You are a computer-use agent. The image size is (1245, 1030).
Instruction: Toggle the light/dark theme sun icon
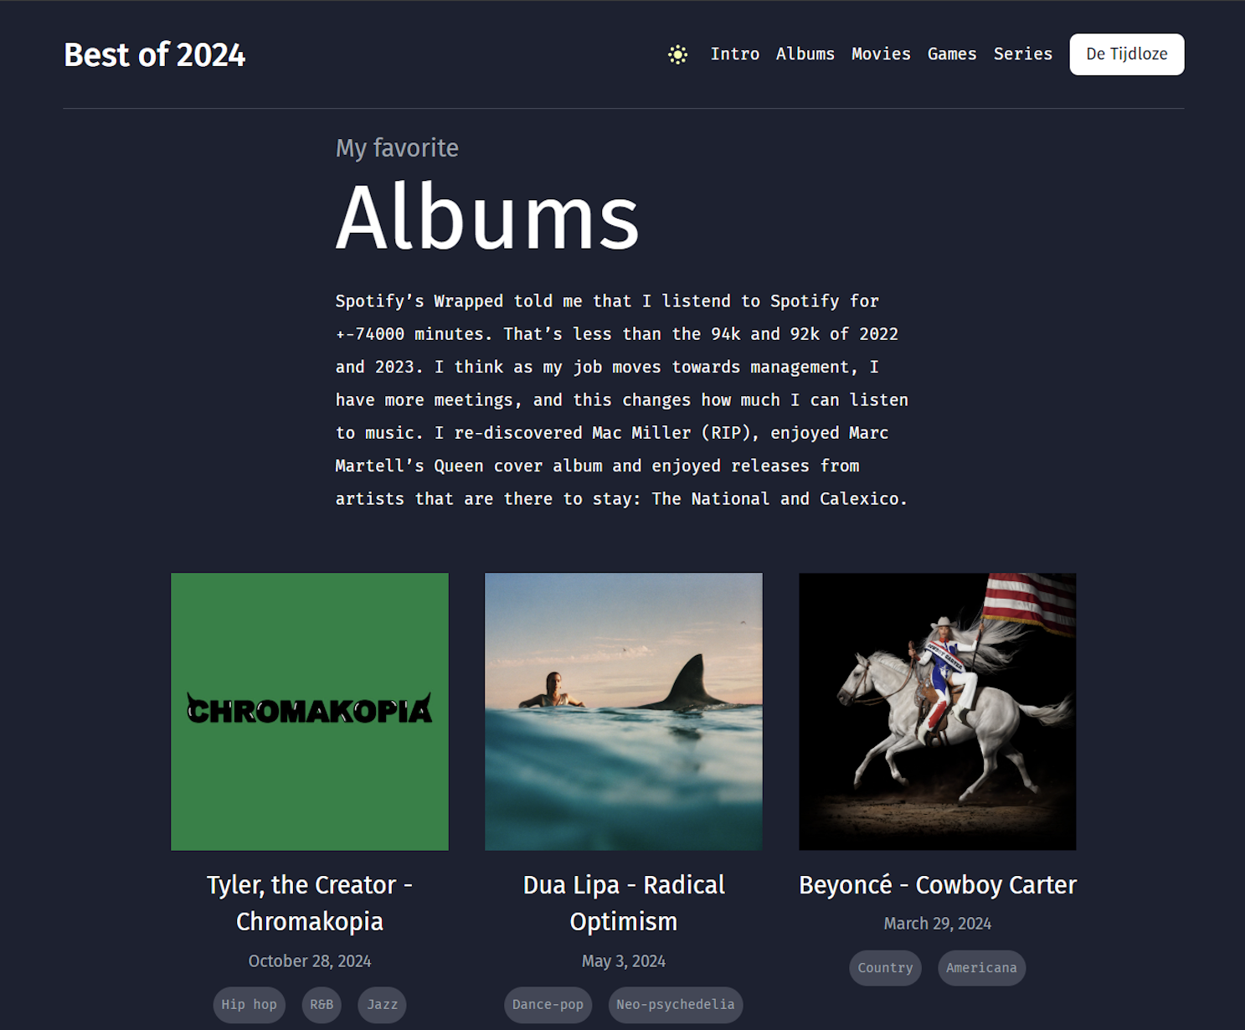coord(677,54)
